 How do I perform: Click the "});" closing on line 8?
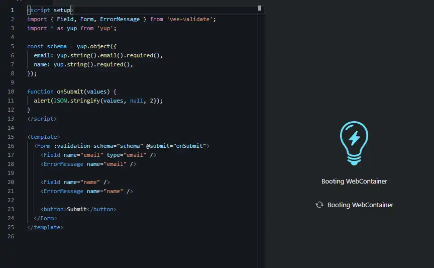32,73
